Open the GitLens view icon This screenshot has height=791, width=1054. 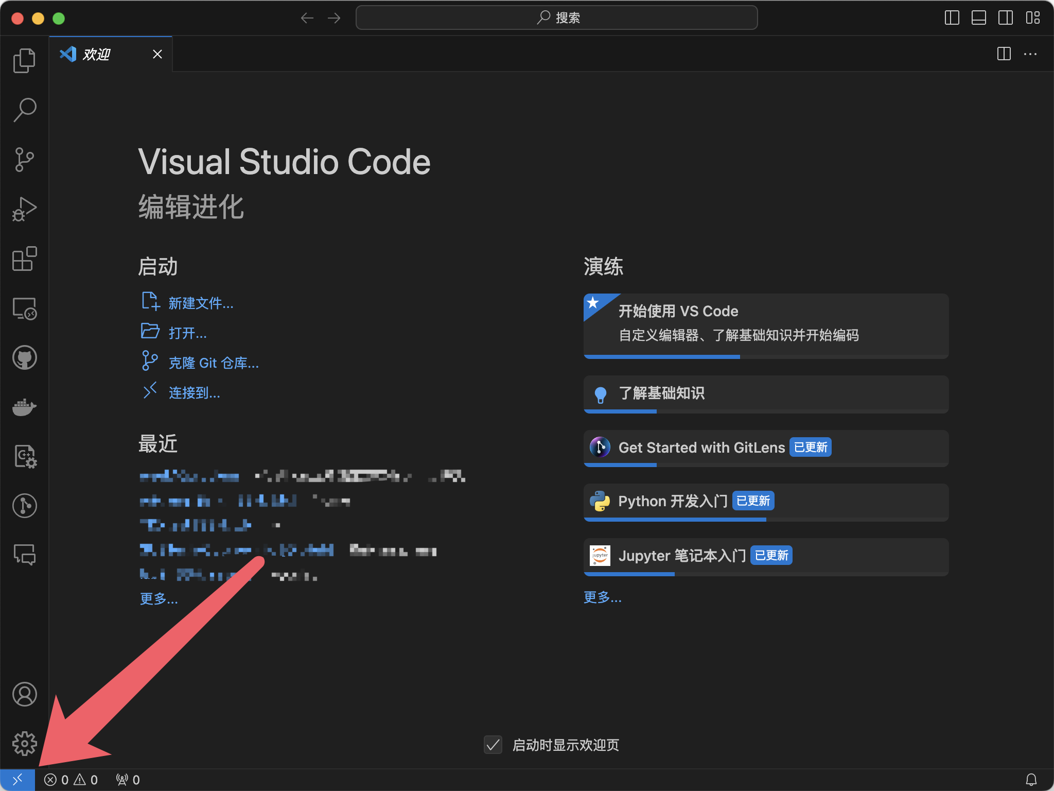point(24,506)
